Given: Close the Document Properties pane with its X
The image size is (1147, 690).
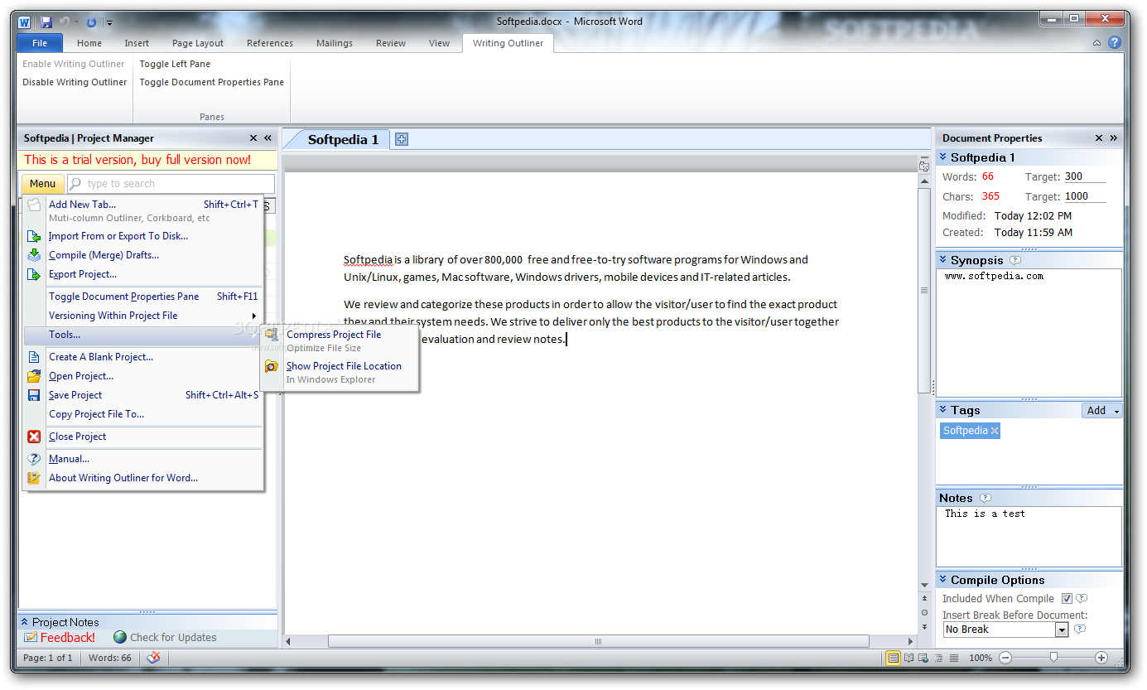Looking at the screenshot, I should [1099, 138].
